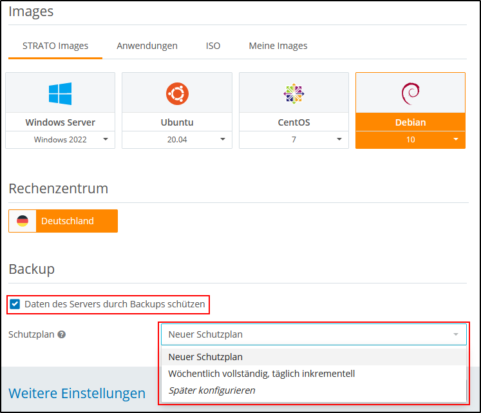Select the Deutschland data center button
Screen dimensions: 481x413
(63, 221)
